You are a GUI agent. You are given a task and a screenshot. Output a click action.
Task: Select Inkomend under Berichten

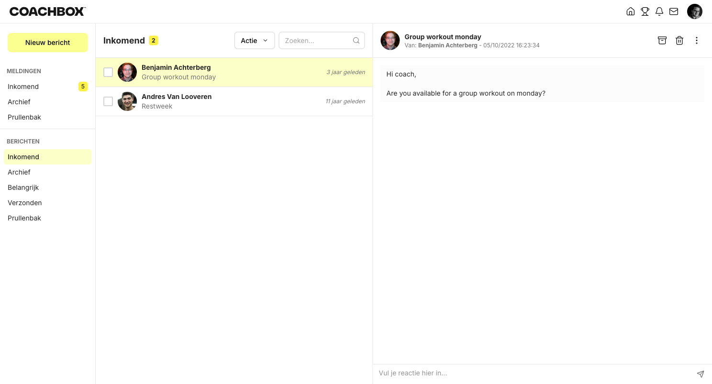47,157
